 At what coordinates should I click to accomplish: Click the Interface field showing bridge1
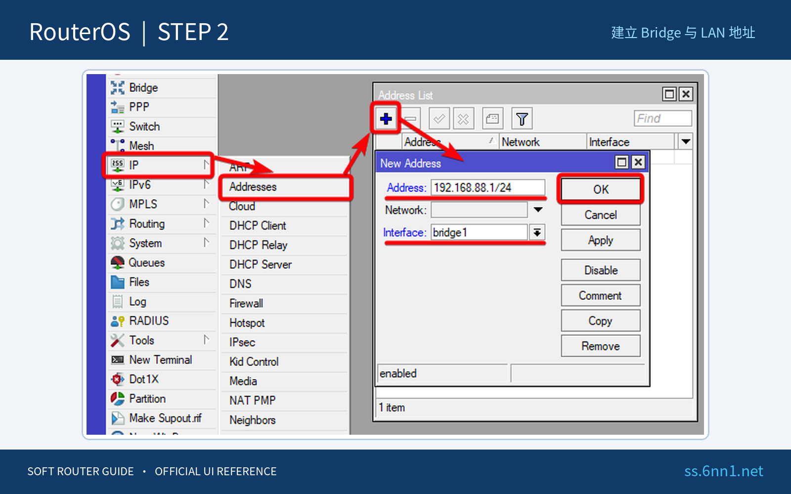pyautogui.click(x=480, y=232)
